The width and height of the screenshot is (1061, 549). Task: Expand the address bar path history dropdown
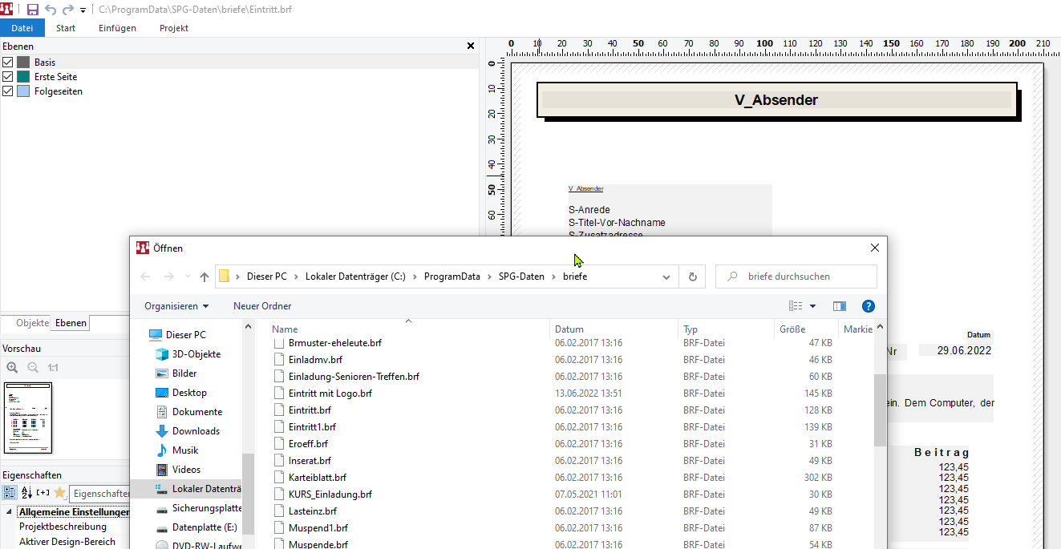click(666, 277)
